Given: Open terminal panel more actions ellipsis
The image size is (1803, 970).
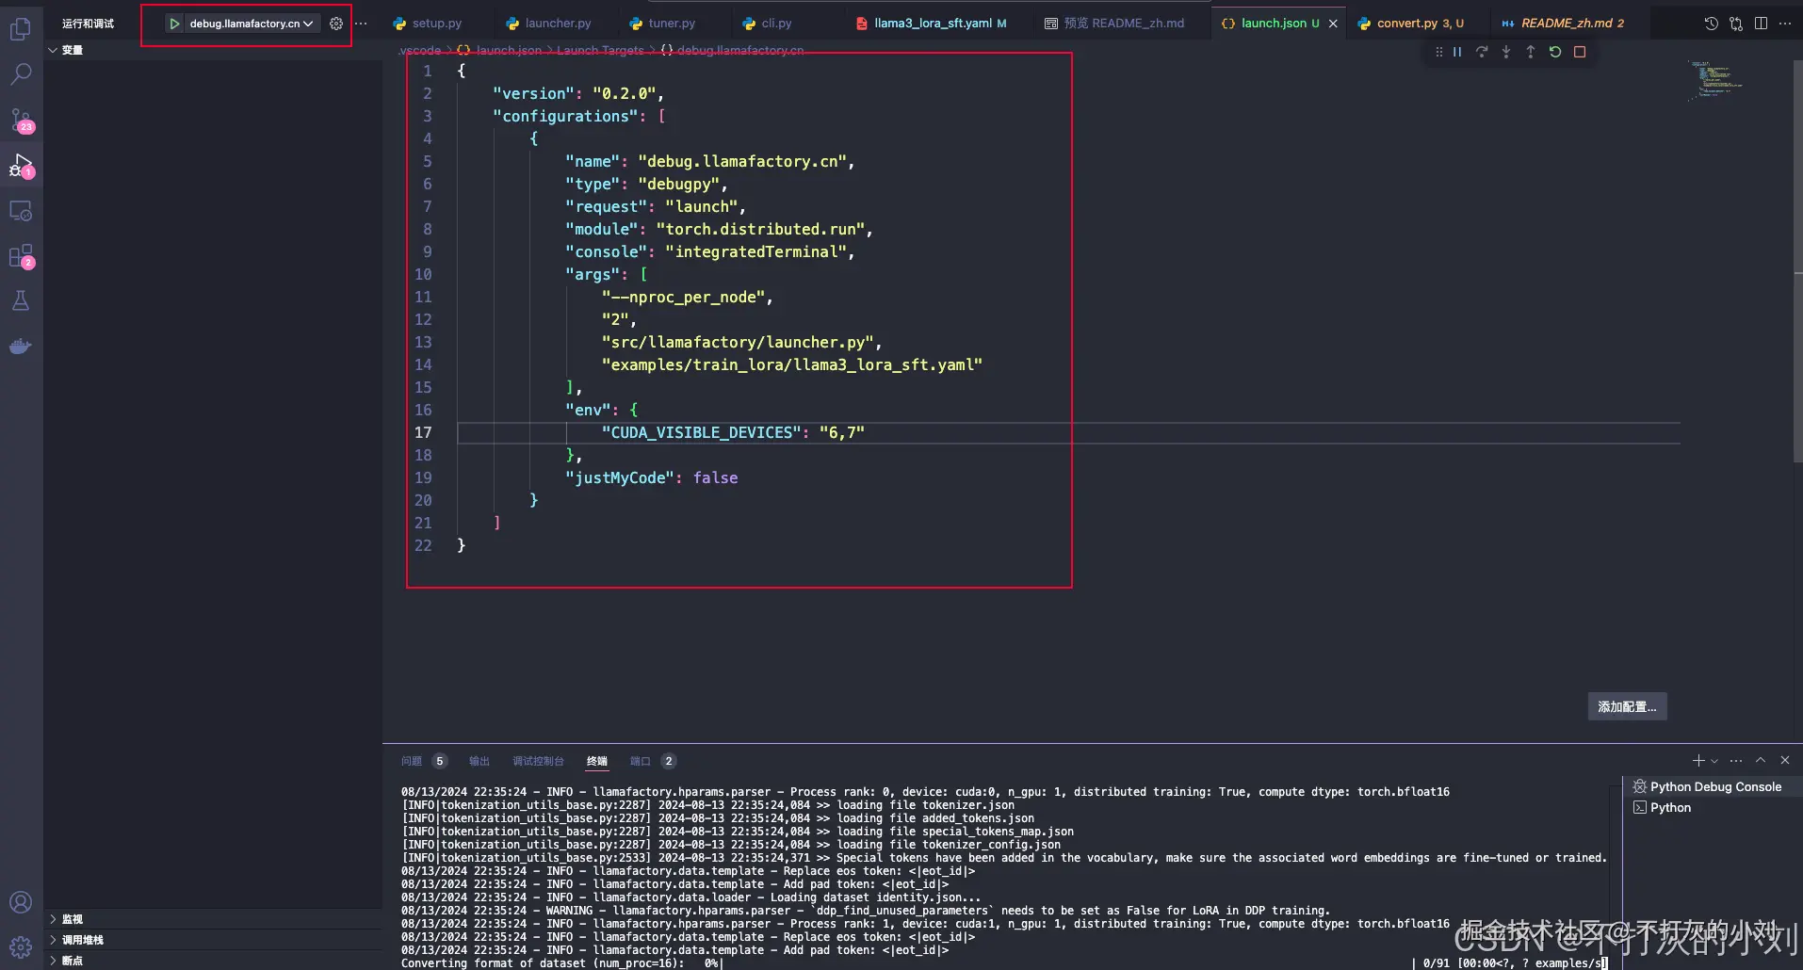Looking at the screenshot, I should (x=1736, y=760).
